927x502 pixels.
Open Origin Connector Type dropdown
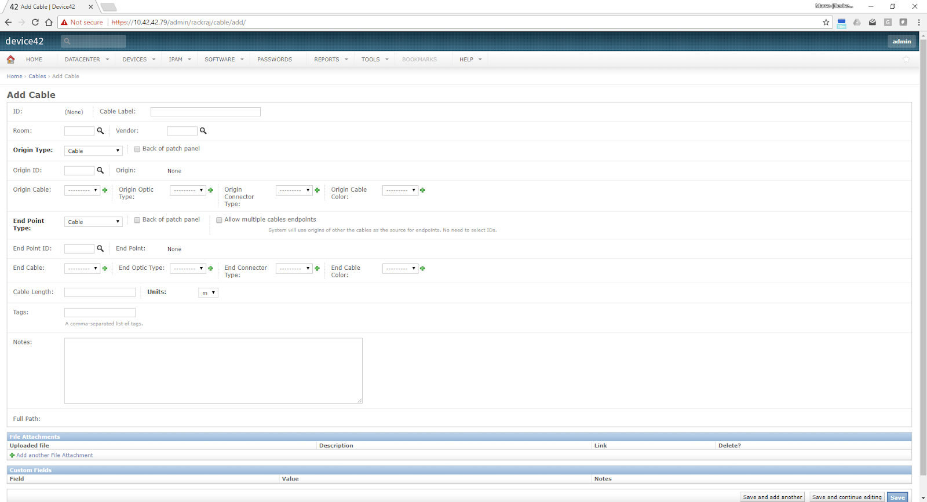(x=294, y=190)
